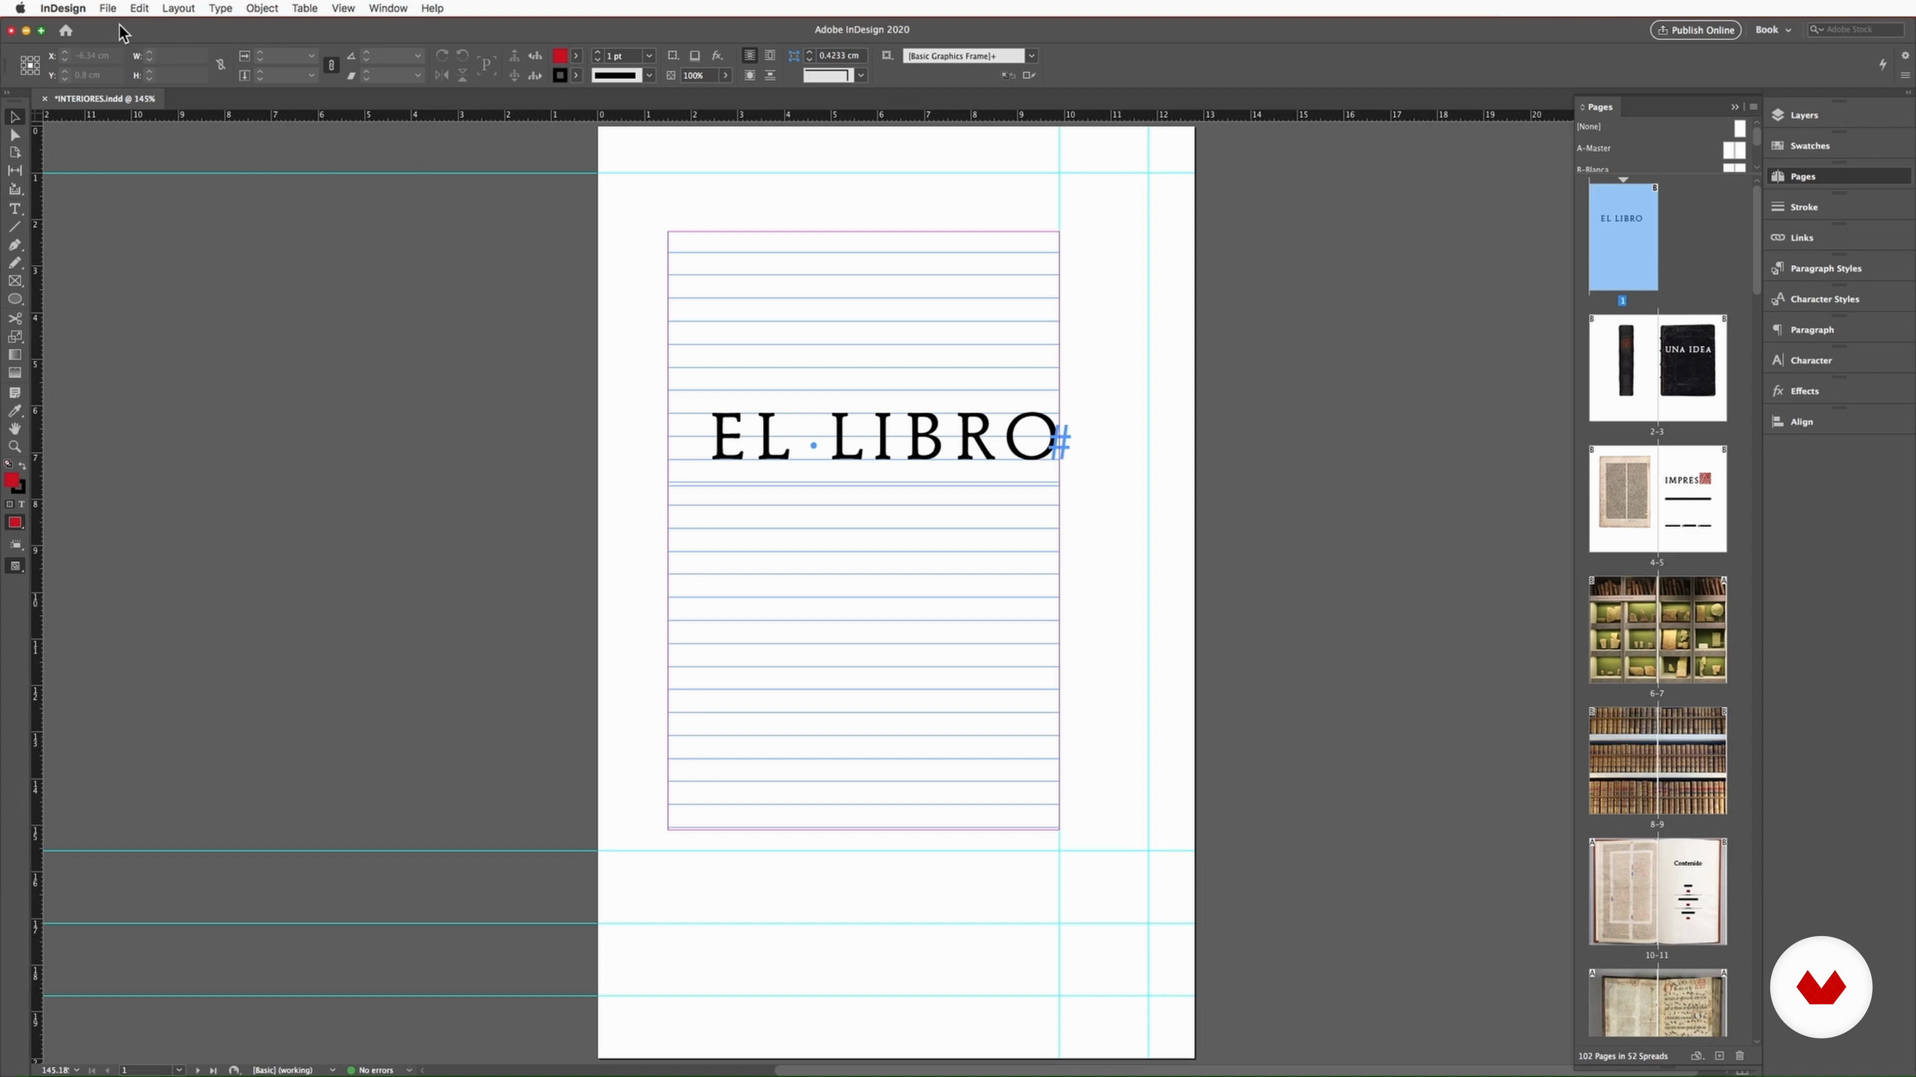This screenshot has height=1077, width=1916.
Task: Open the Object menu
Action: [x=262, y=8]
